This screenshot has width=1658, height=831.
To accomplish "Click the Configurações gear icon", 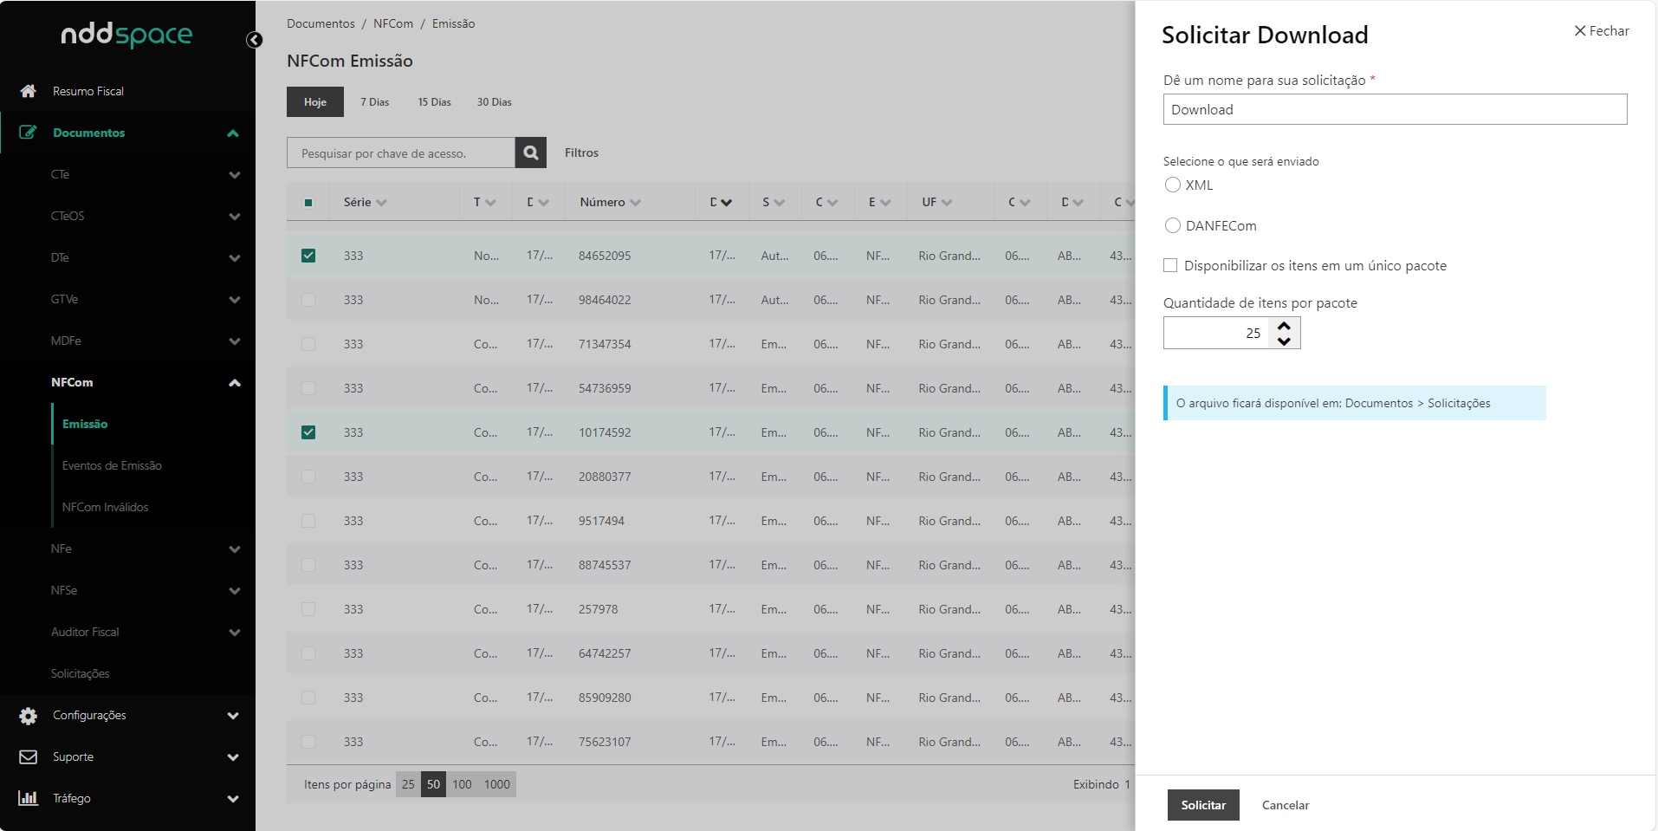I will coord(28,716).
